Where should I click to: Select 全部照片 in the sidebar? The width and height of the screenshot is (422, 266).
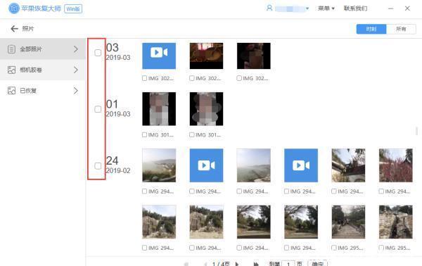tap(43, 49)
